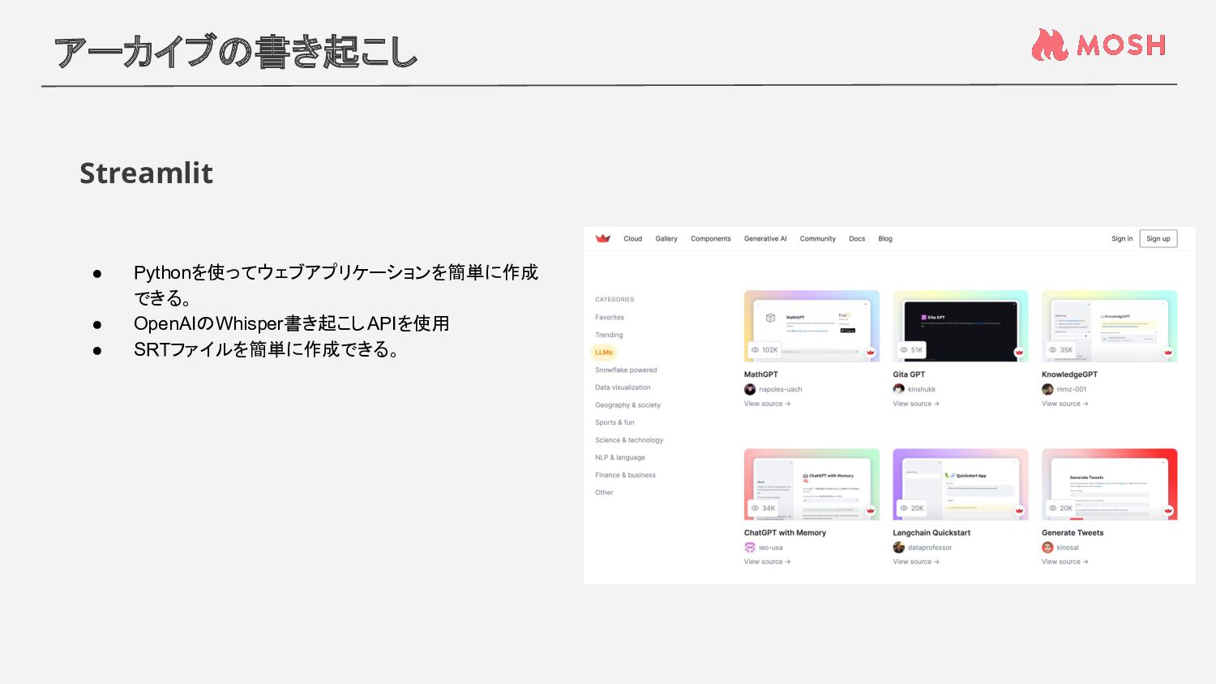
Task: Click crown badge on Generate Tweets card
Action: pyautogui.click(x=1168, y=510)
